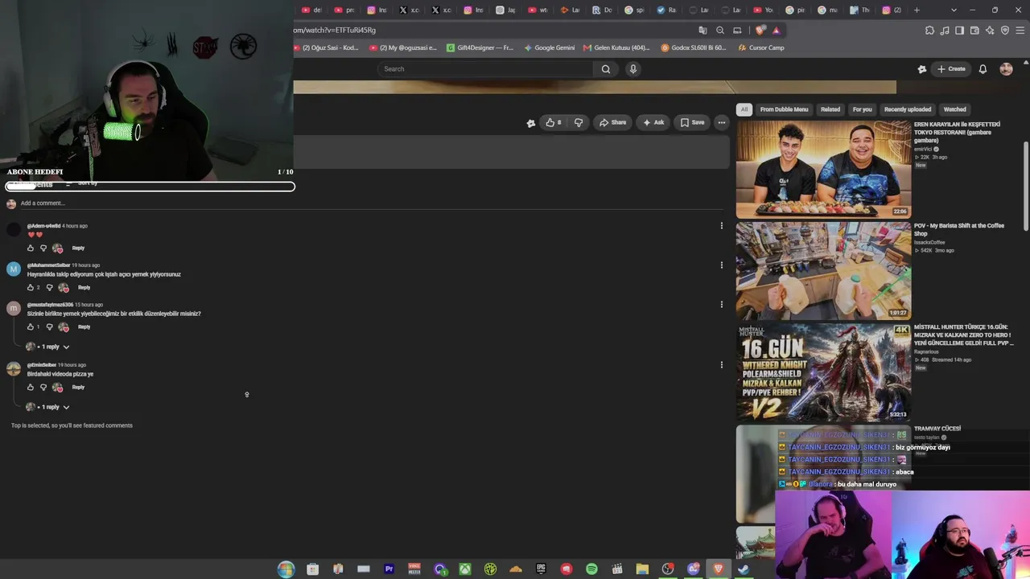Open the Mistfall Hunter video thumbnail

[823, 372]
